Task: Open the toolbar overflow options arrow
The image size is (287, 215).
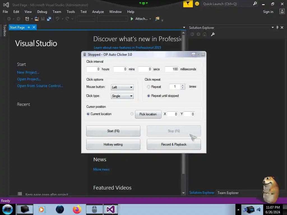Action: (162, 20)
